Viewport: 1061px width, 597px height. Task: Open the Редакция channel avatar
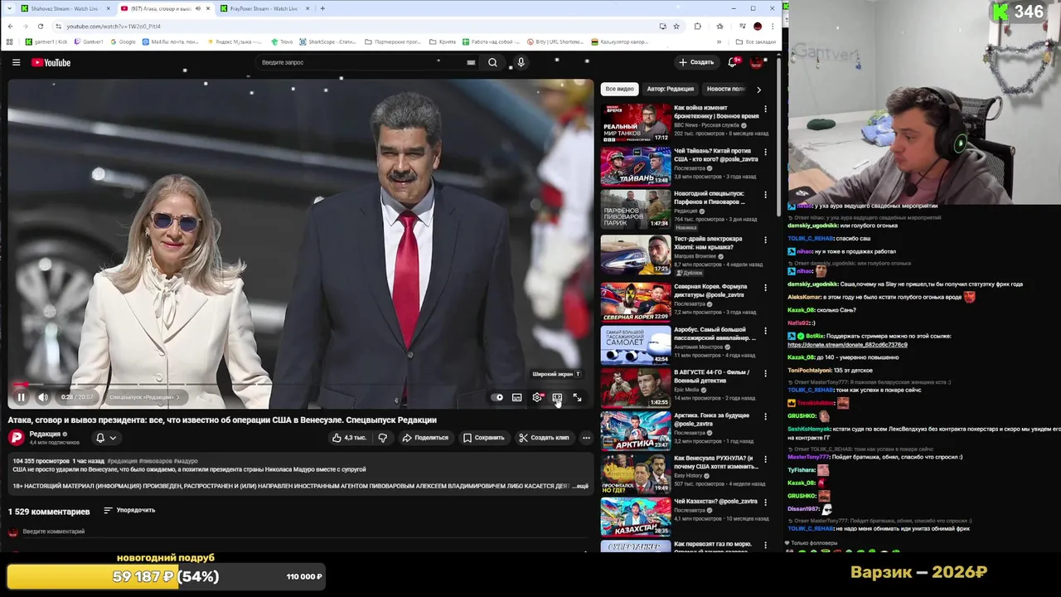click(x=17, y=438)
